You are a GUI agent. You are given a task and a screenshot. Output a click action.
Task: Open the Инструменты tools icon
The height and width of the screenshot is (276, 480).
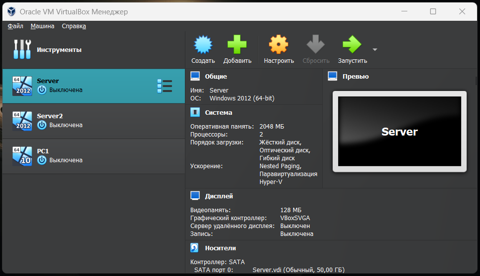(x=22, y=49)
